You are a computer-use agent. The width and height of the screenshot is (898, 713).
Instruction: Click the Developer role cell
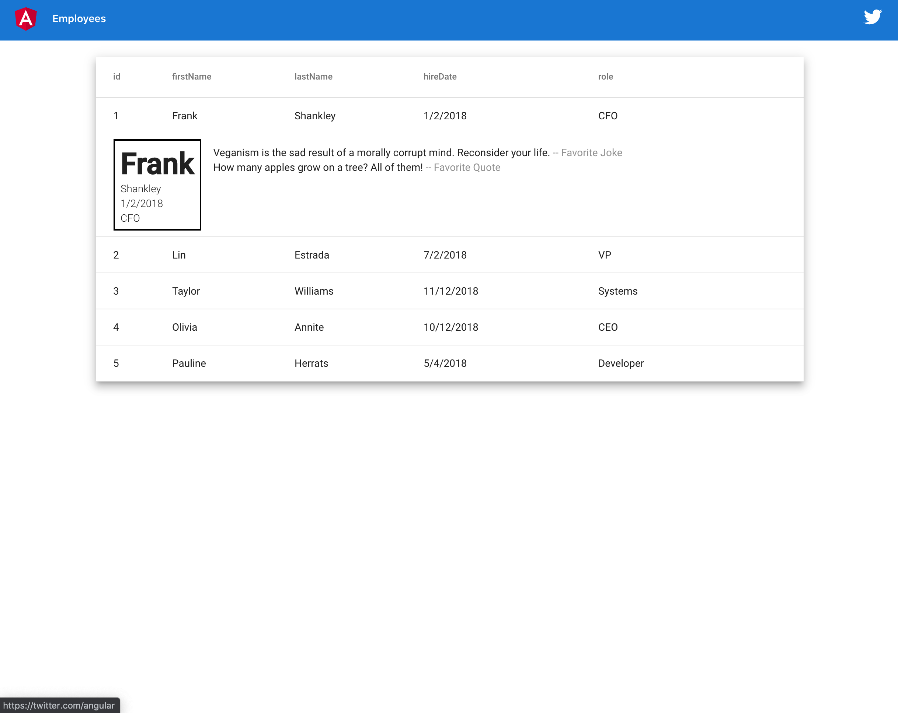(x=621, y=363)
